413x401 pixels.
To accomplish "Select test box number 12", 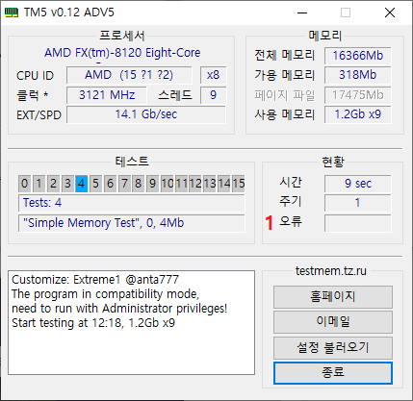I will [x=195, y=184].
